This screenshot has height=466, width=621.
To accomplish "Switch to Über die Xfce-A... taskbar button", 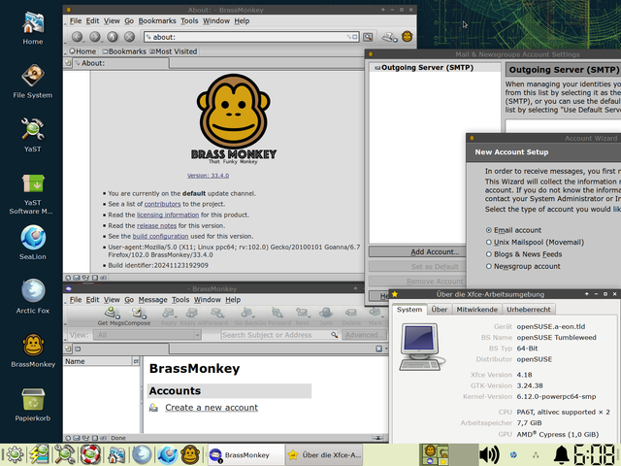I will (x=325, y=455).
